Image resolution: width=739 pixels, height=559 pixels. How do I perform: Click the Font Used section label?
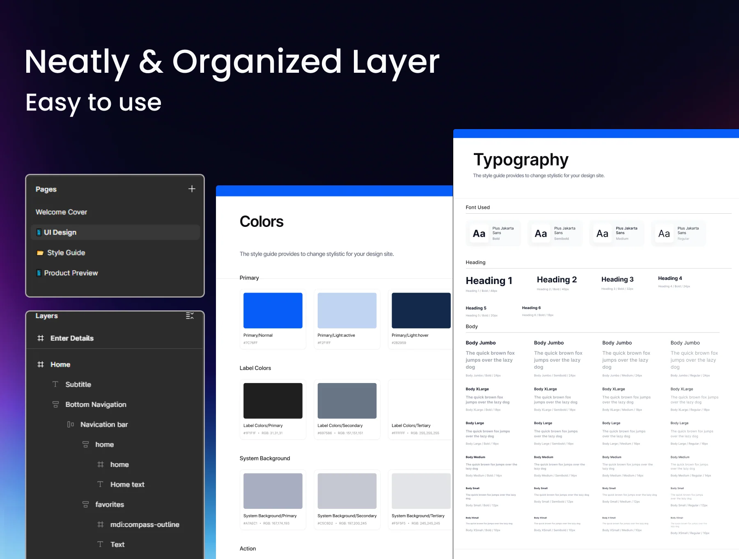coord(478,208)
